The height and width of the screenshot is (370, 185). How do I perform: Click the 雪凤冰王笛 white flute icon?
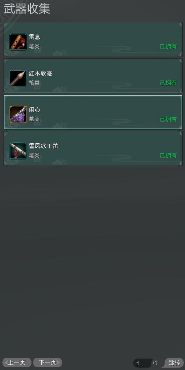pos(18,151)
